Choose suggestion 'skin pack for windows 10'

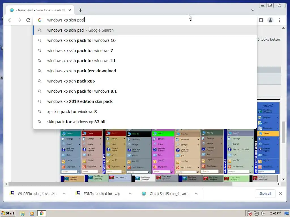click(145, 40)
